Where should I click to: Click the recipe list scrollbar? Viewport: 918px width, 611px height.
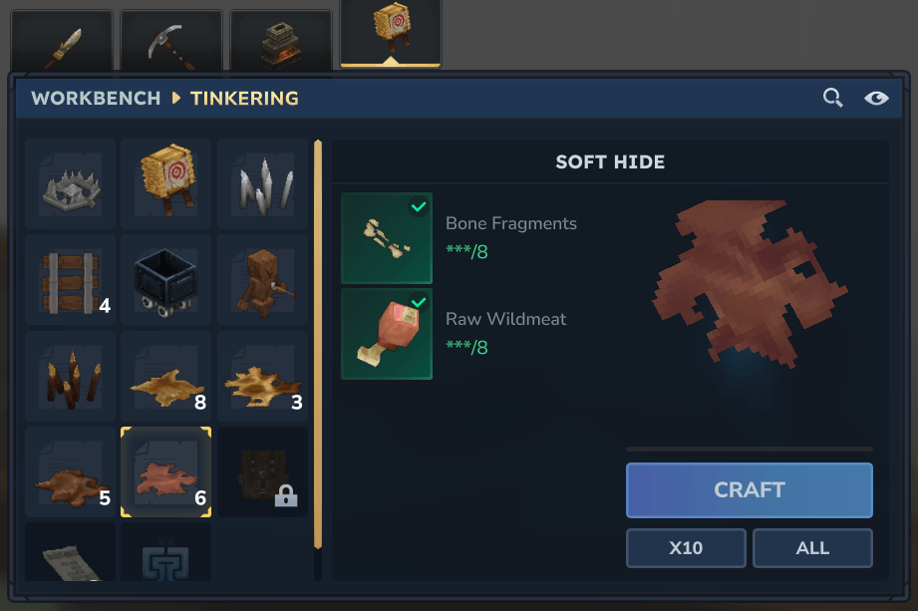click(x=318, y=344)
